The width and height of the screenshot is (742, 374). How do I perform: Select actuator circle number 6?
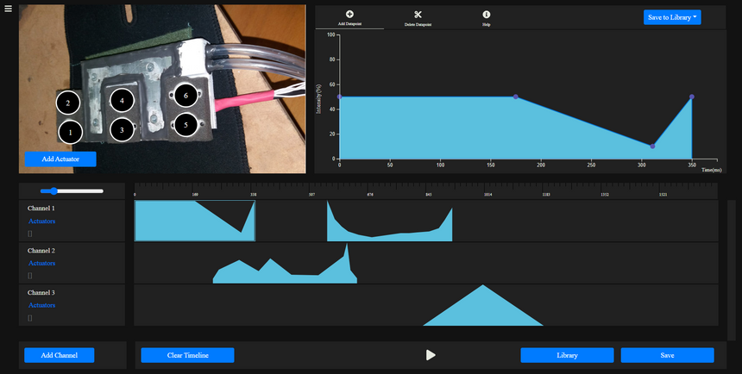coord(185,97)
